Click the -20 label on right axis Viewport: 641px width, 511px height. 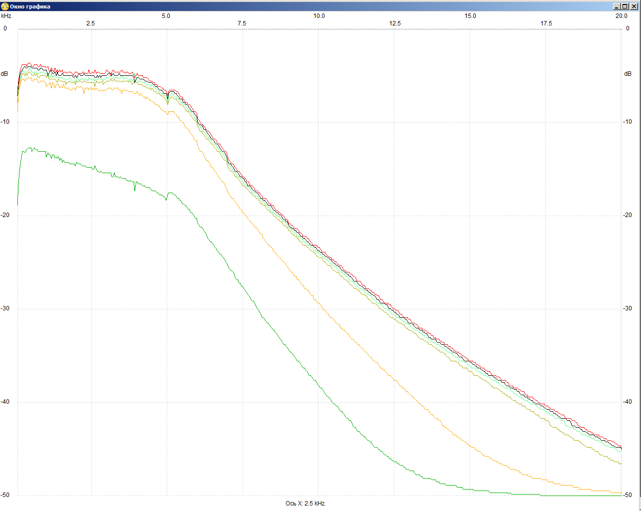[x=627, y=215]
